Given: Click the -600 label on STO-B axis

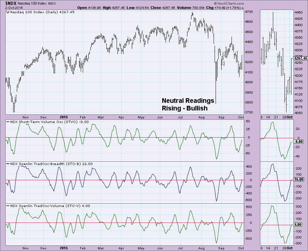Looking at the screenshot, I should point(248,200).
